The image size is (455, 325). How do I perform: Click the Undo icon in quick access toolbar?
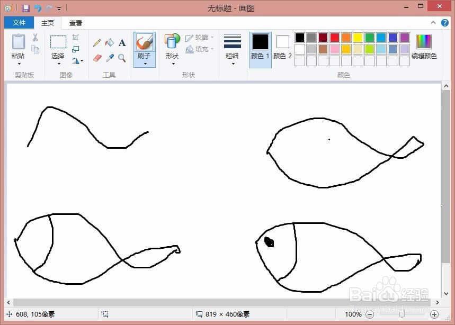38,8
